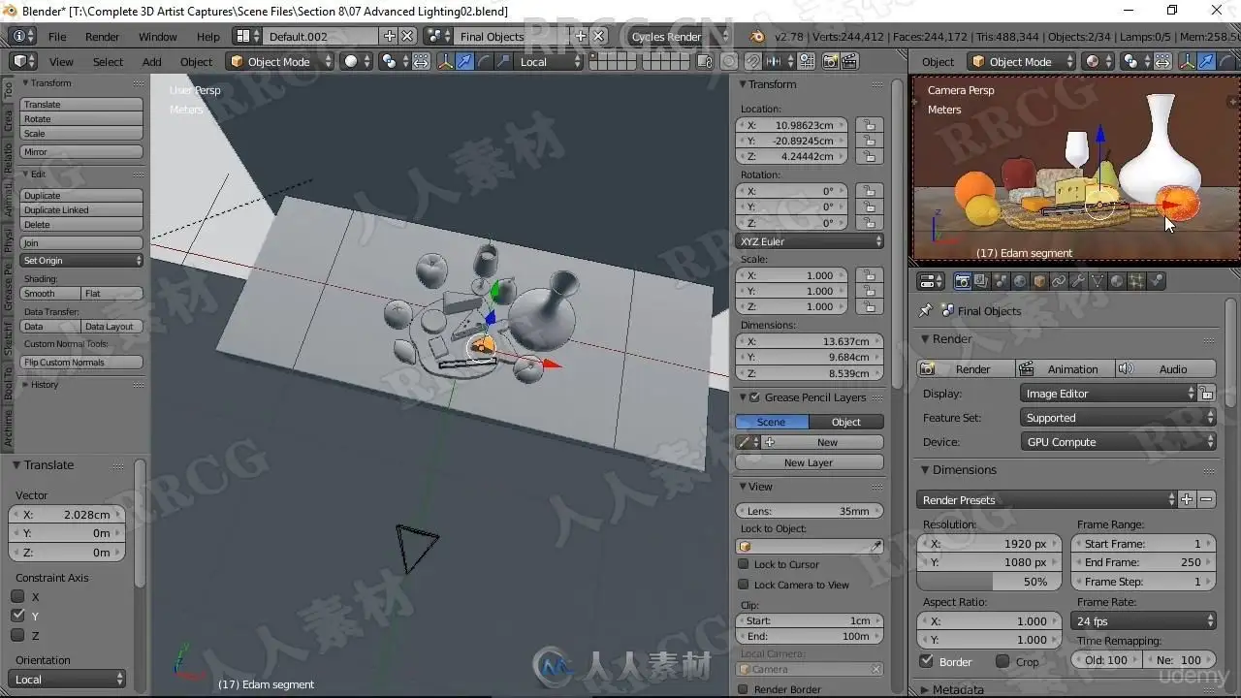Open the Info editor type selector
Image resolution: width=1241 pixels, height=698 pixels.
click(21, 36)
